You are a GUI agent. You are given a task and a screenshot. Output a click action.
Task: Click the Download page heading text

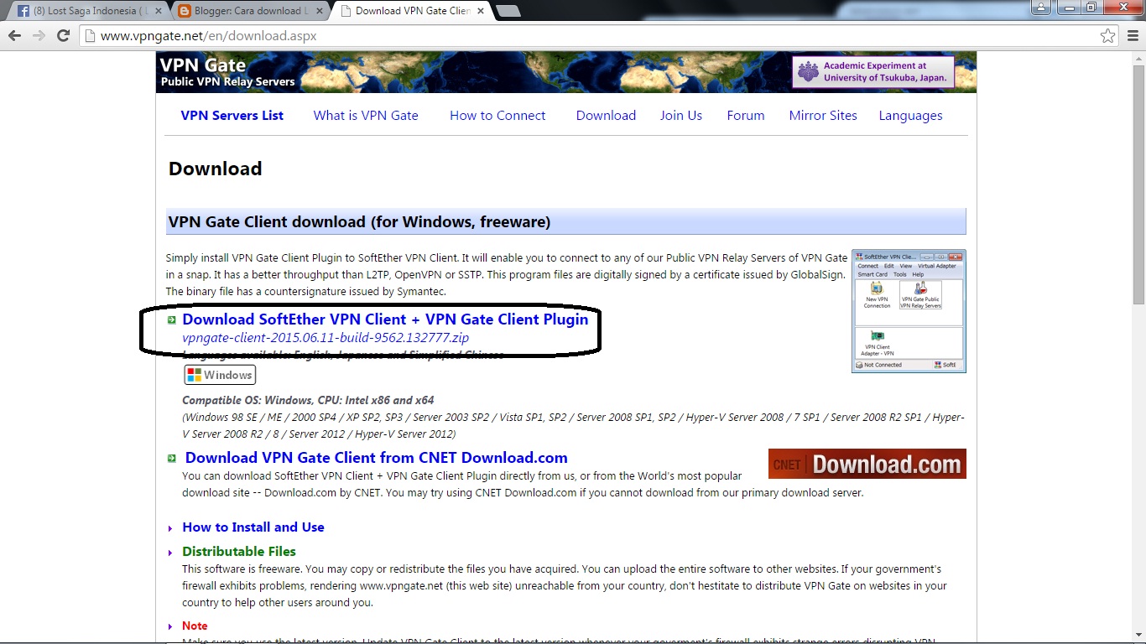[x=216, y=169]
